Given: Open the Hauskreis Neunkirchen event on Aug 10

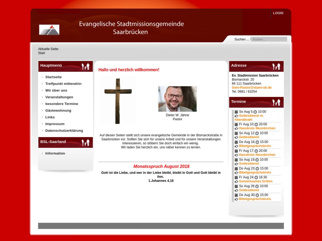Looking at the screenshot, I should (x=257, y=128).
